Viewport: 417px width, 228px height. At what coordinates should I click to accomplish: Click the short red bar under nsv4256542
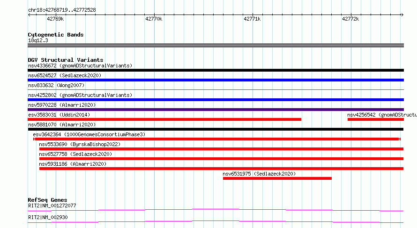point(375,119)
